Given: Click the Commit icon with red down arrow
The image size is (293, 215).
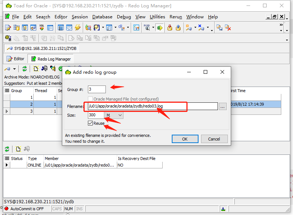Looking at the screenshot, I should 170,28.
